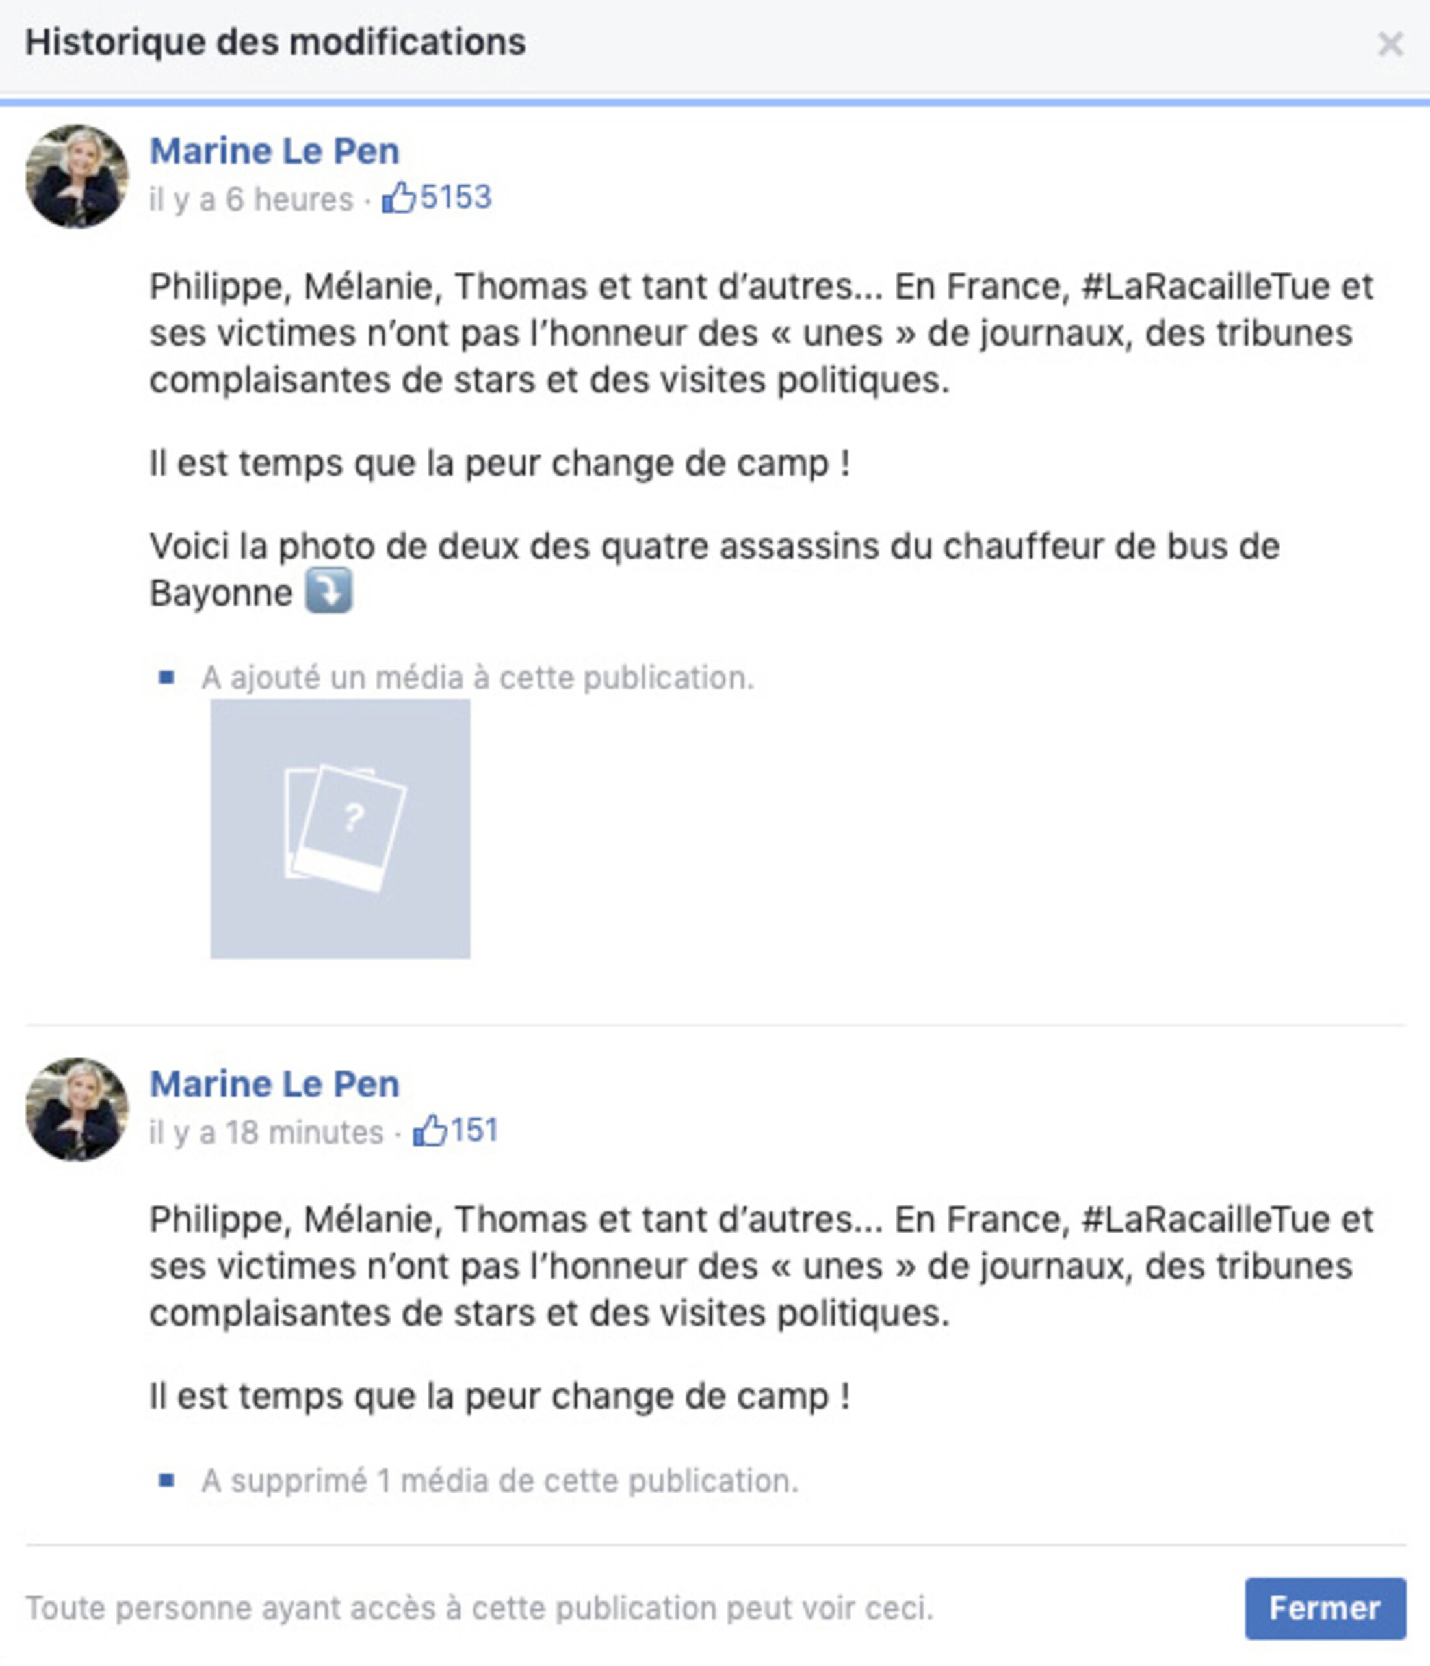Open the missing media placeholder thumbnail
Image resolution: width=1430 pixels, height=1666 pixels.
[340, 828]
